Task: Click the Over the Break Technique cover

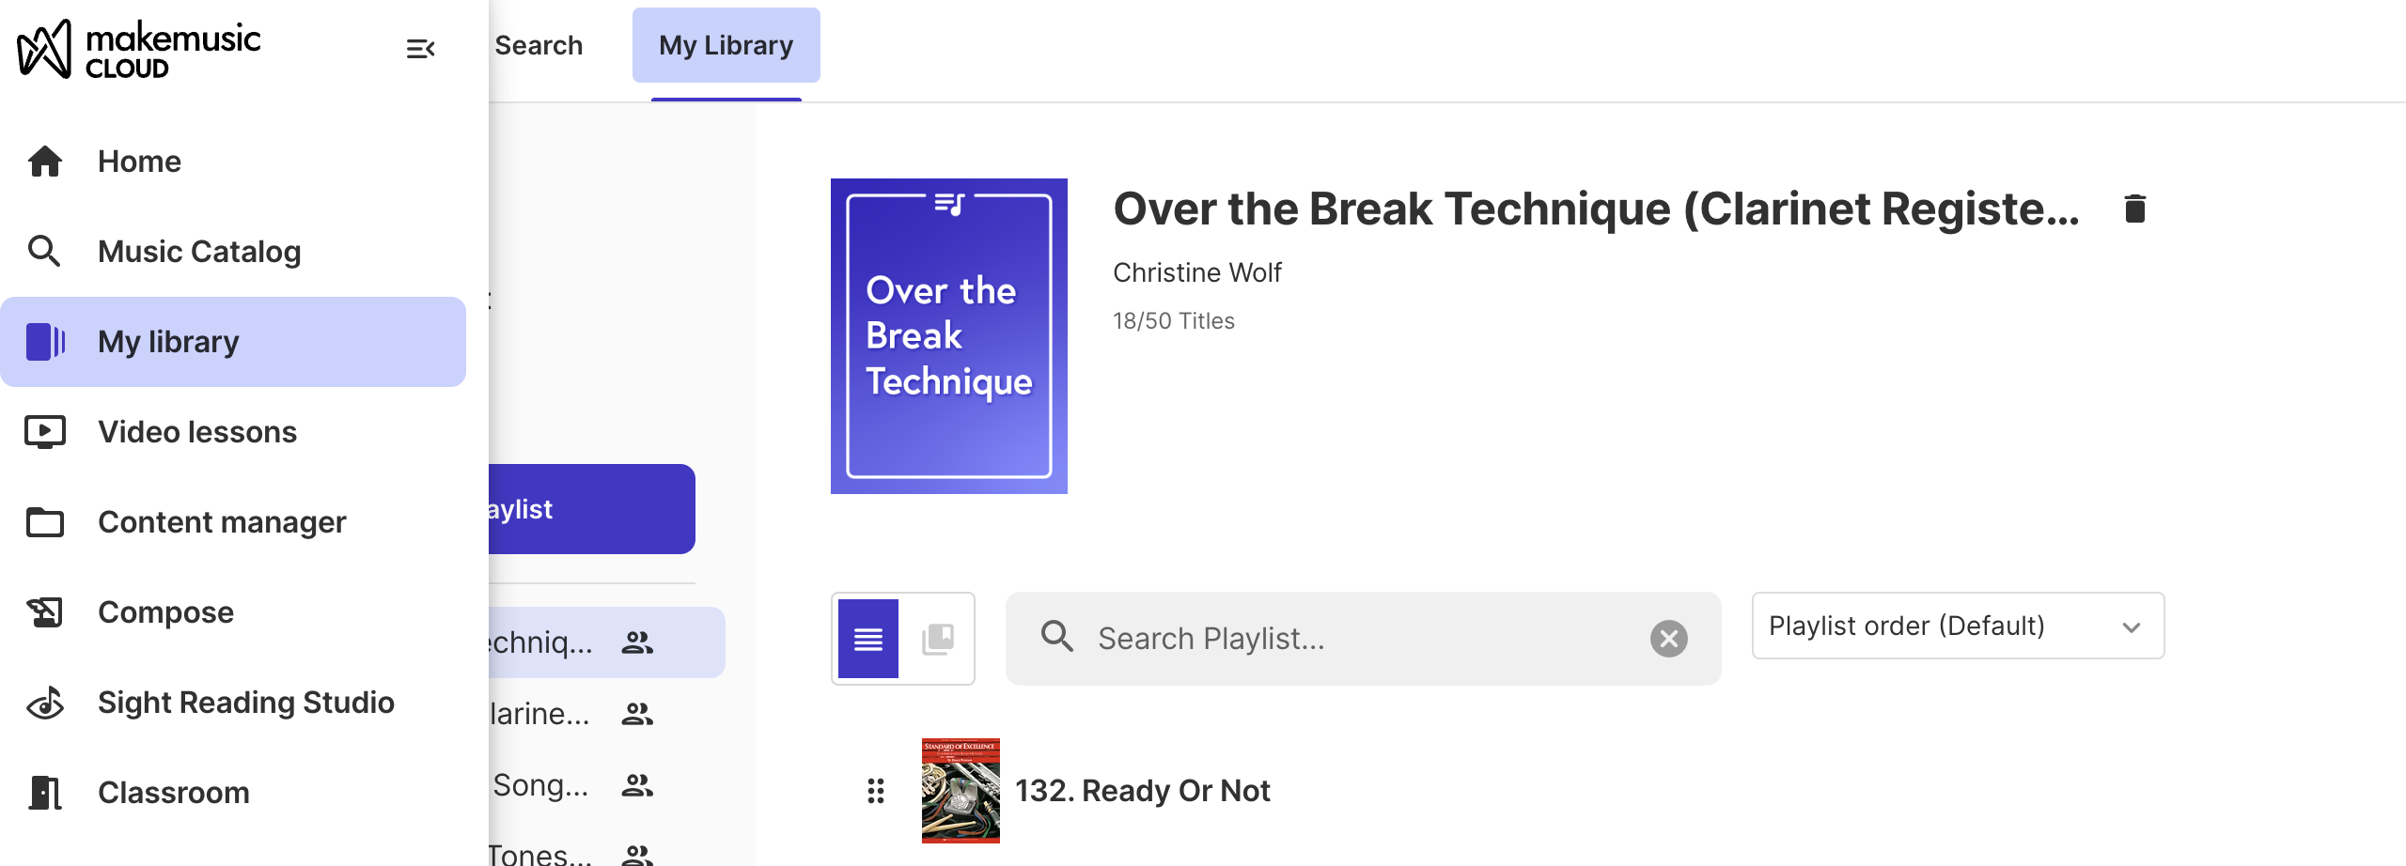Action: coord(948,336)
